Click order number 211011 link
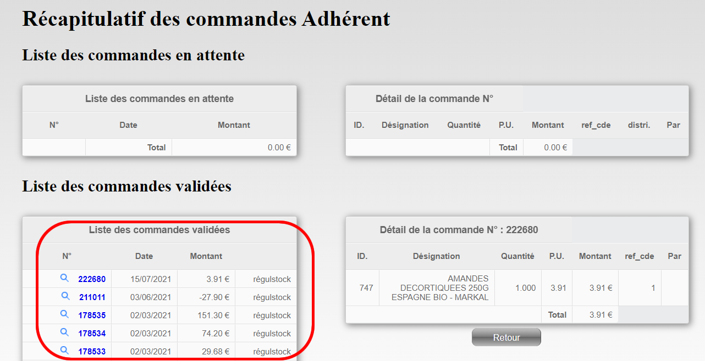 pyautogui.click(x=92, y=297)
